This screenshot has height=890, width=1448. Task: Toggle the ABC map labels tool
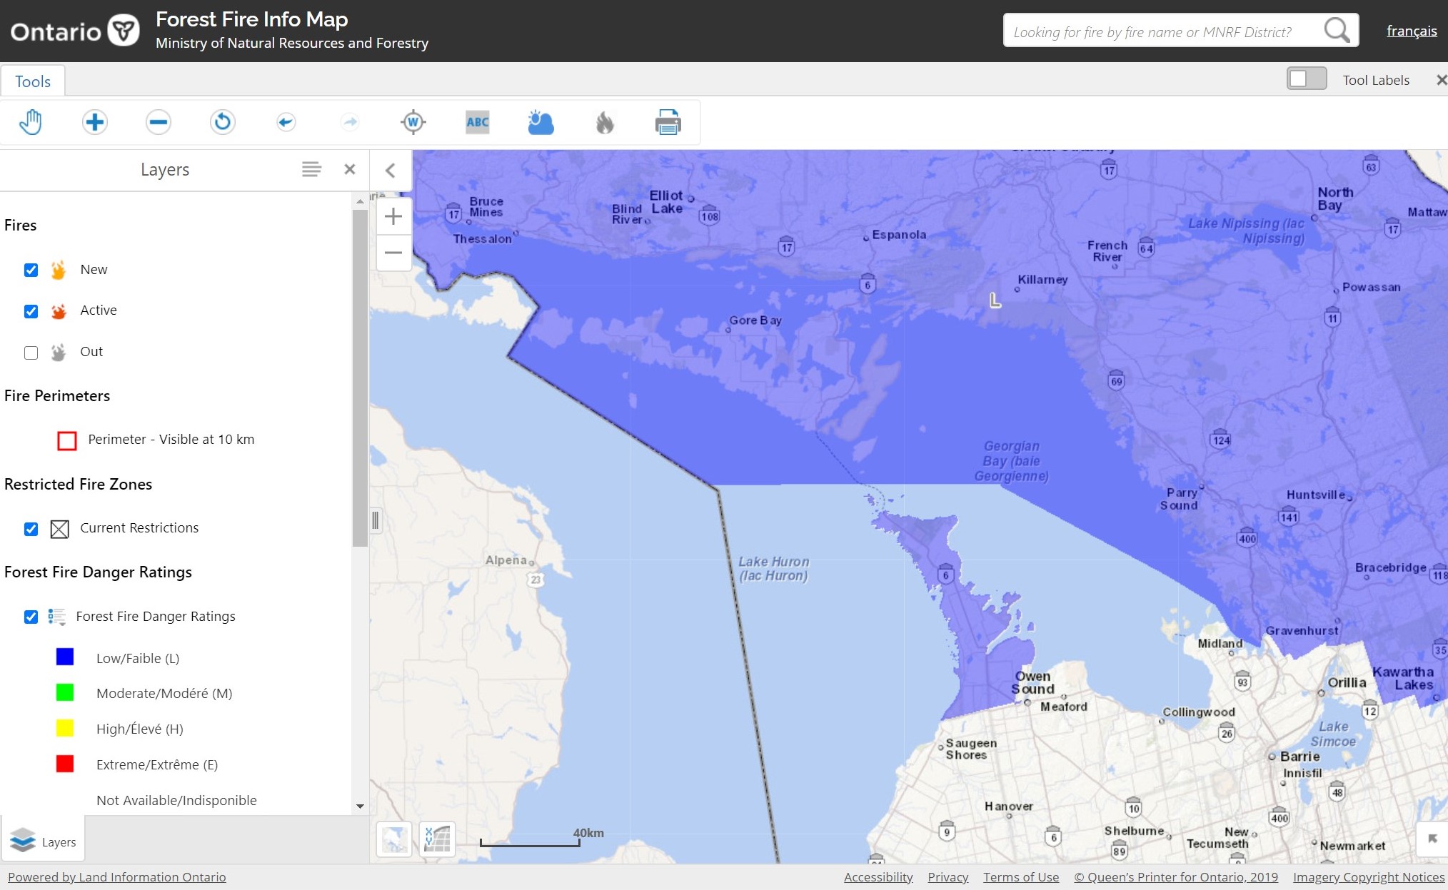(x=478, y=122)
